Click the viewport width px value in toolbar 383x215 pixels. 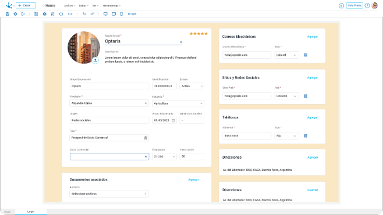pyautogui.click(x=132, y=14)
